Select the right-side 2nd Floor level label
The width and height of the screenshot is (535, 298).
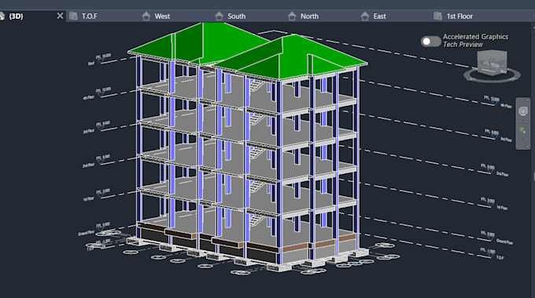pyautogui.click(x=502, y=174)
